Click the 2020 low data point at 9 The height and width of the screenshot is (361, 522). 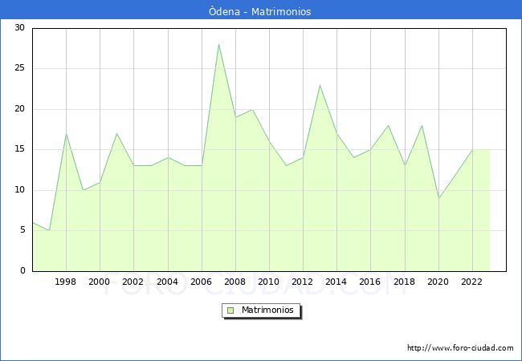click(x=438, y=198)
